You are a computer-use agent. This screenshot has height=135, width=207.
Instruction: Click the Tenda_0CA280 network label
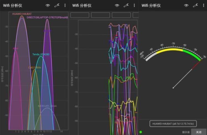(41, 54)
